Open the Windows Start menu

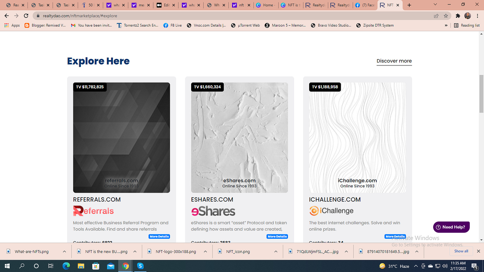pyautogui.click(x=7, y=266)
